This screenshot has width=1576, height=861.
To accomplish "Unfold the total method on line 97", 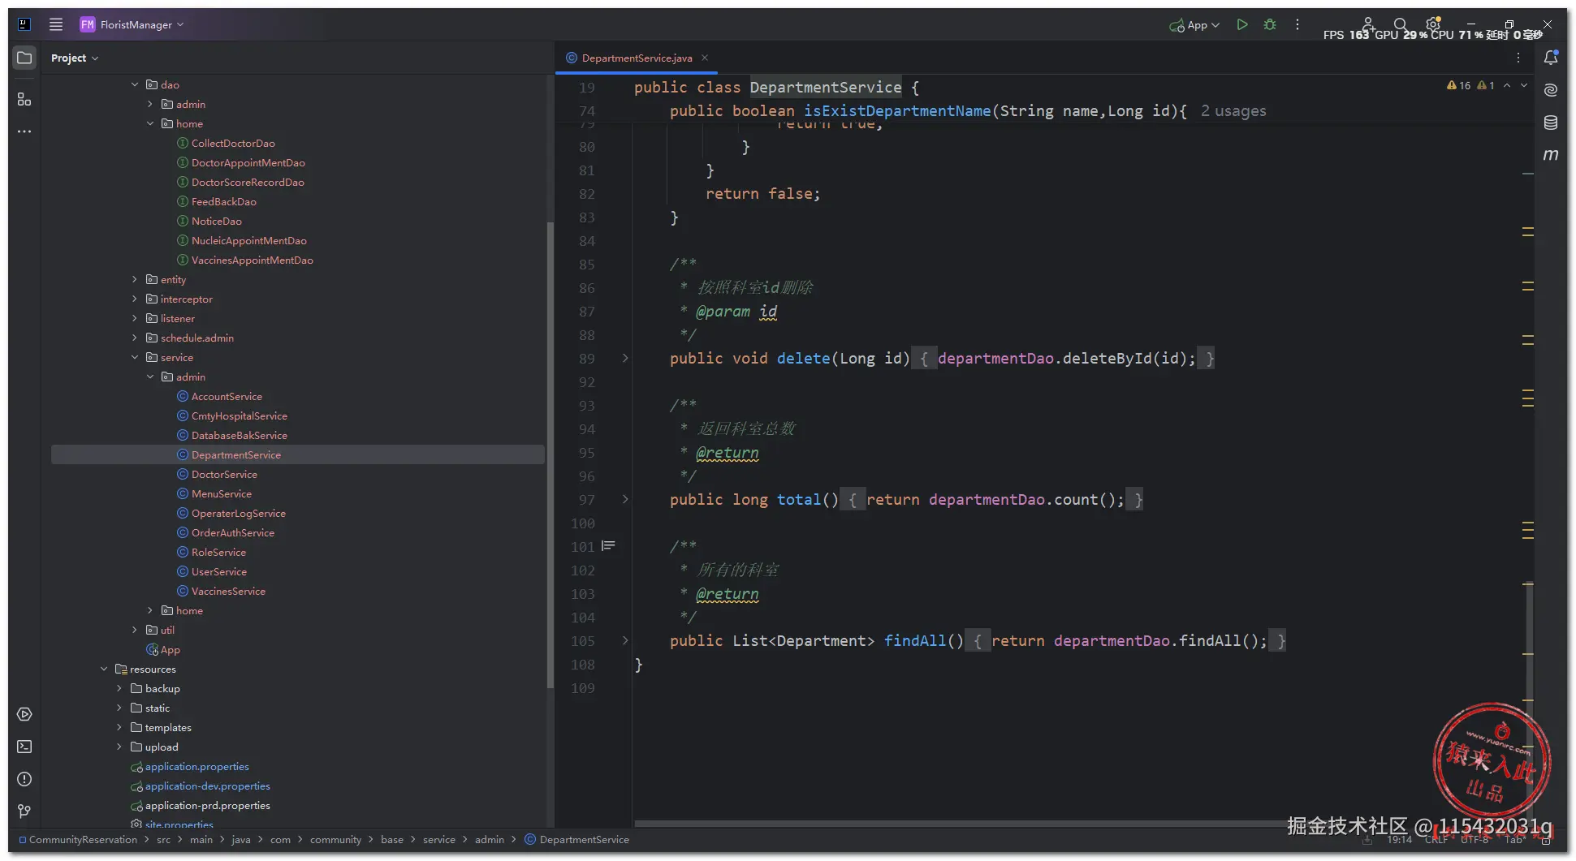I will pos(625,499).
